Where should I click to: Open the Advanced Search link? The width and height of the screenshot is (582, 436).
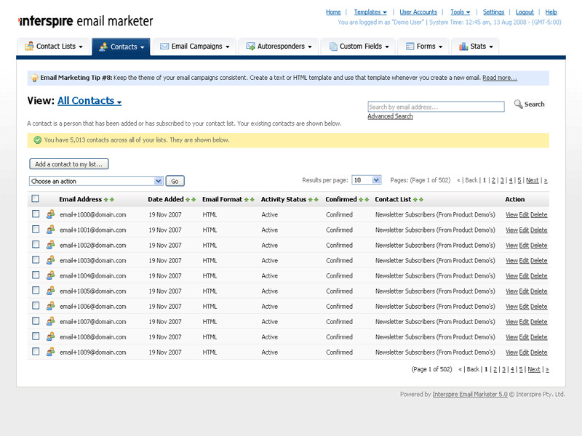pos(390,116)
